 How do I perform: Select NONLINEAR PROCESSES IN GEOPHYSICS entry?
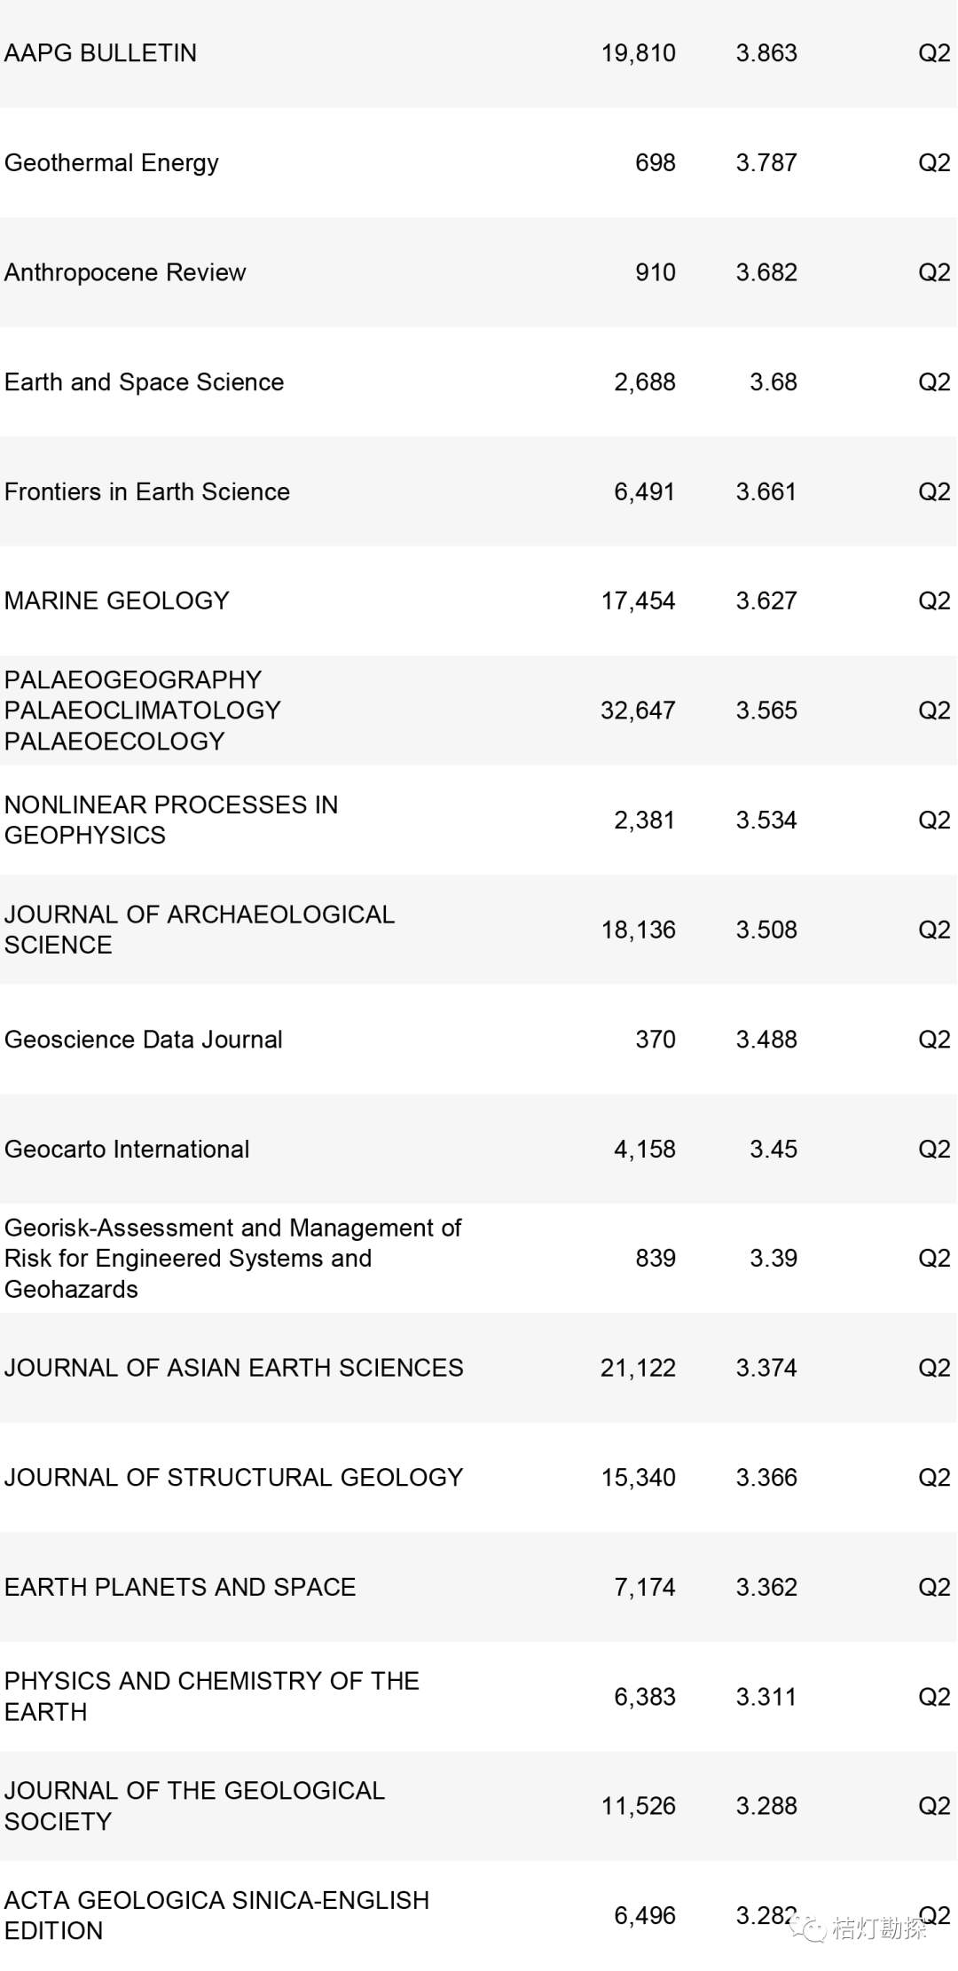click(170, 820)
